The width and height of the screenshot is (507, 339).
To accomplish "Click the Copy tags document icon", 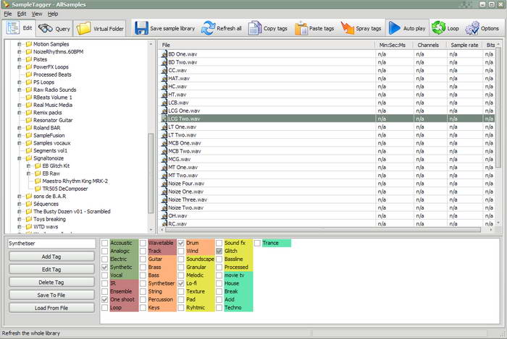I will (x=255, y=28).
